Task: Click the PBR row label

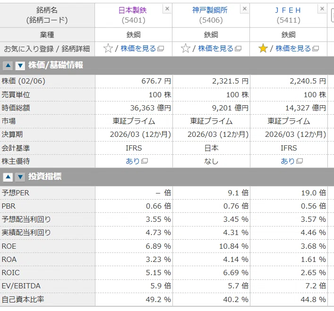Action: 9,206
